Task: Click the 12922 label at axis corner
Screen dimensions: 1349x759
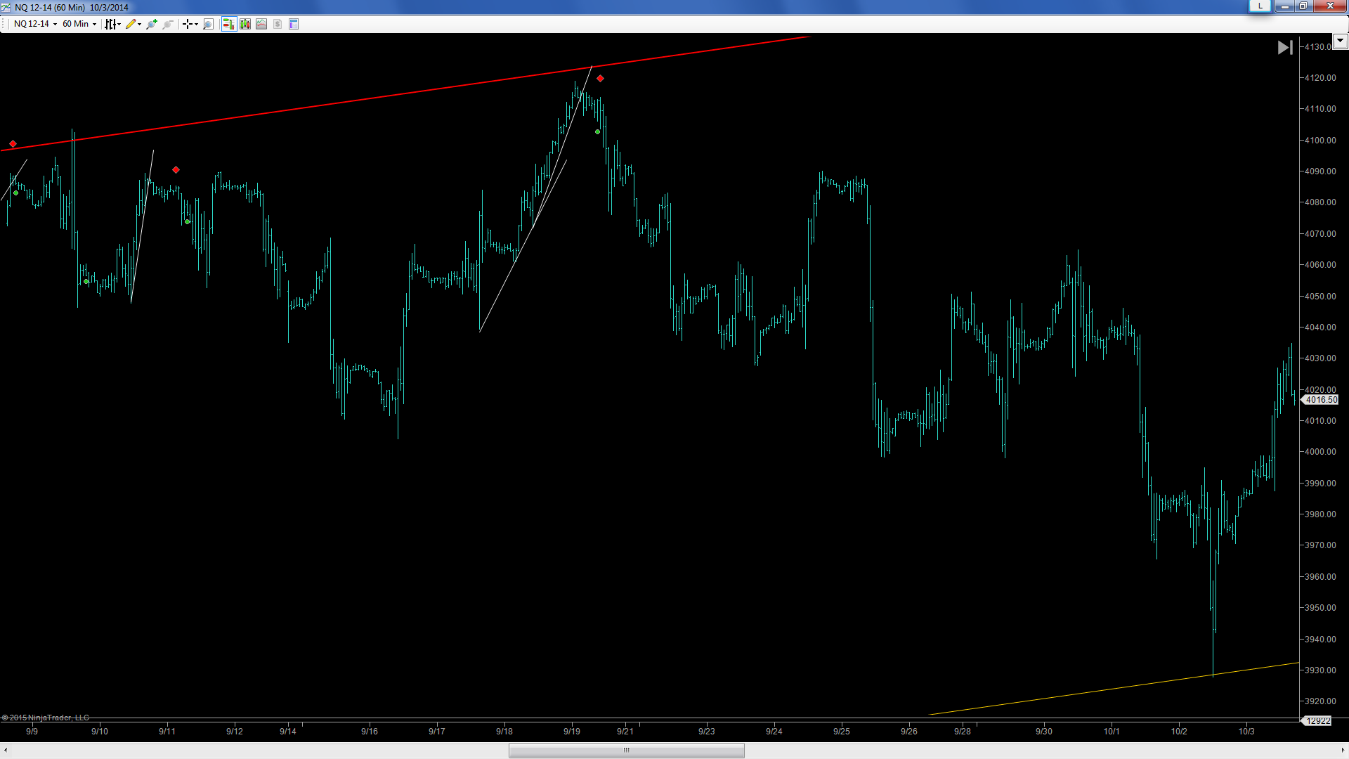Action: point(1318,720)
